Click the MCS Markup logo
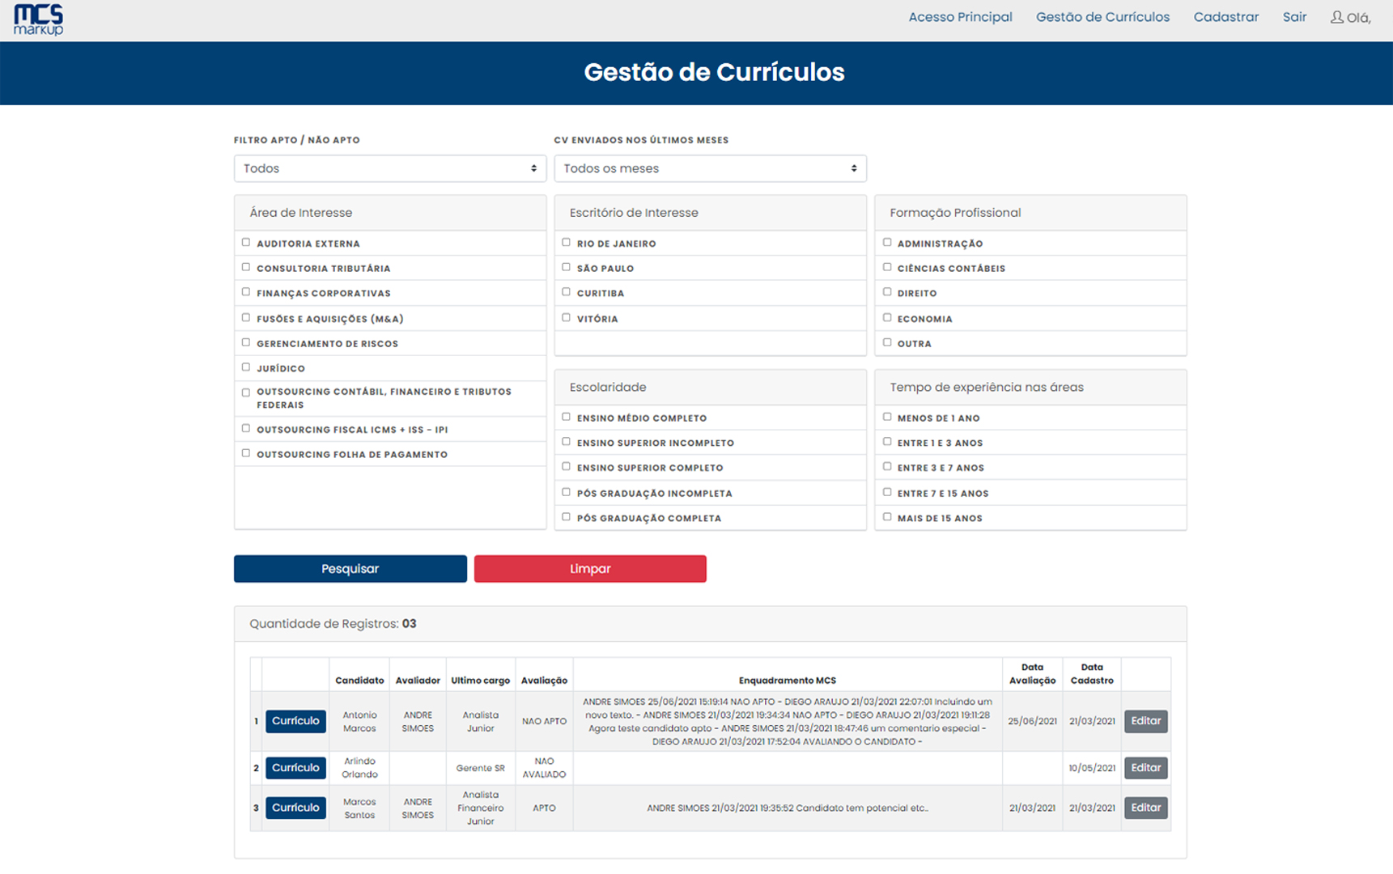Image resolution: width=1393 pixels, height=874 pixels. pos(38,19)
